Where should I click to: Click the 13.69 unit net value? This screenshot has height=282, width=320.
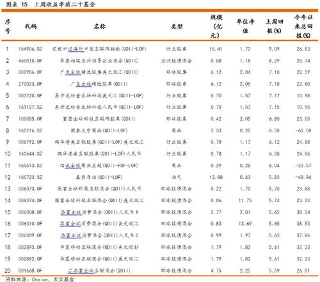[x=245, y=224]
